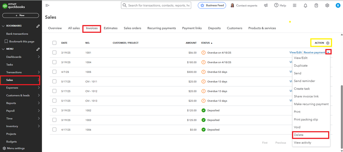This screenshot has width=343, height=152.
Task: Choose View activity in action menu
Action: (x=302, y=143)
